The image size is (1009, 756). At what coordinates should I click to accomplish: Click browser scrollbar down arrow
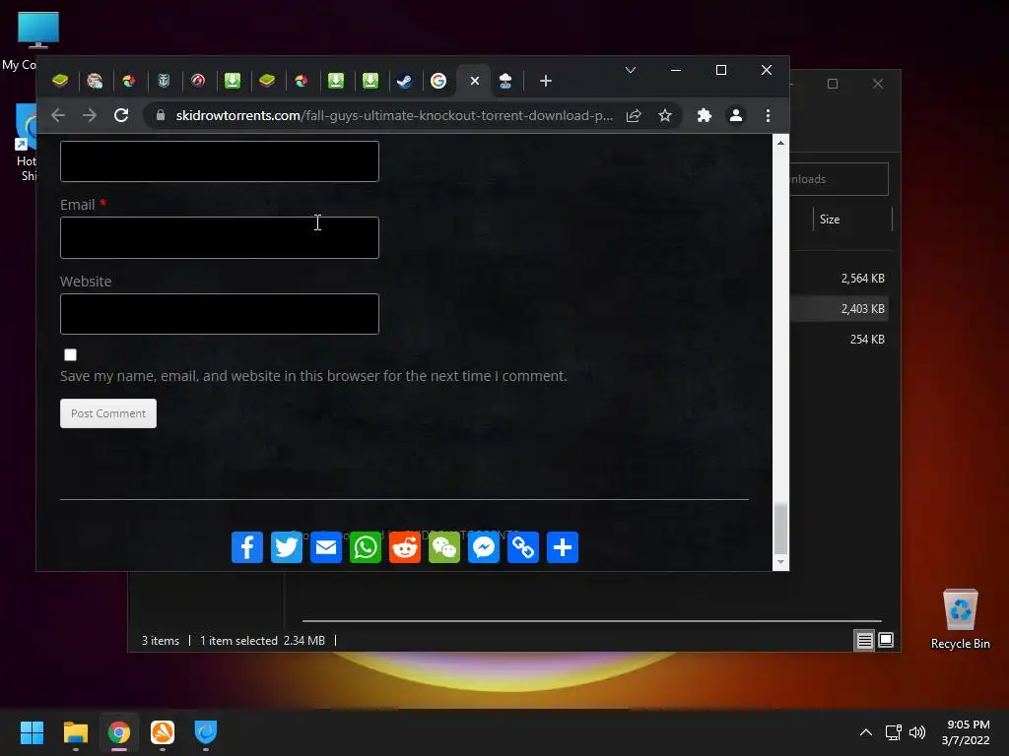point(780,562)
